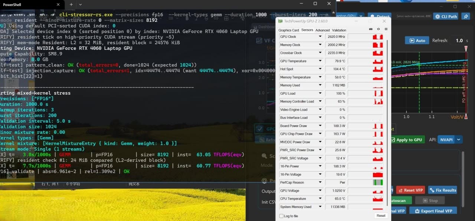Open the Advanced tab in GPU-Z
Viewport: 475px width, 221px height.
322,30
